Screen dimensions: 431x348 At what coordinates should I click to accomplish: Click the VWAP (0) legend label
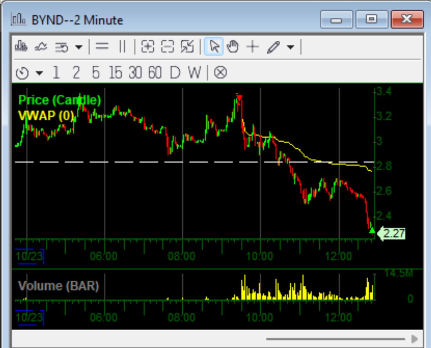click(x=46, y=115)
